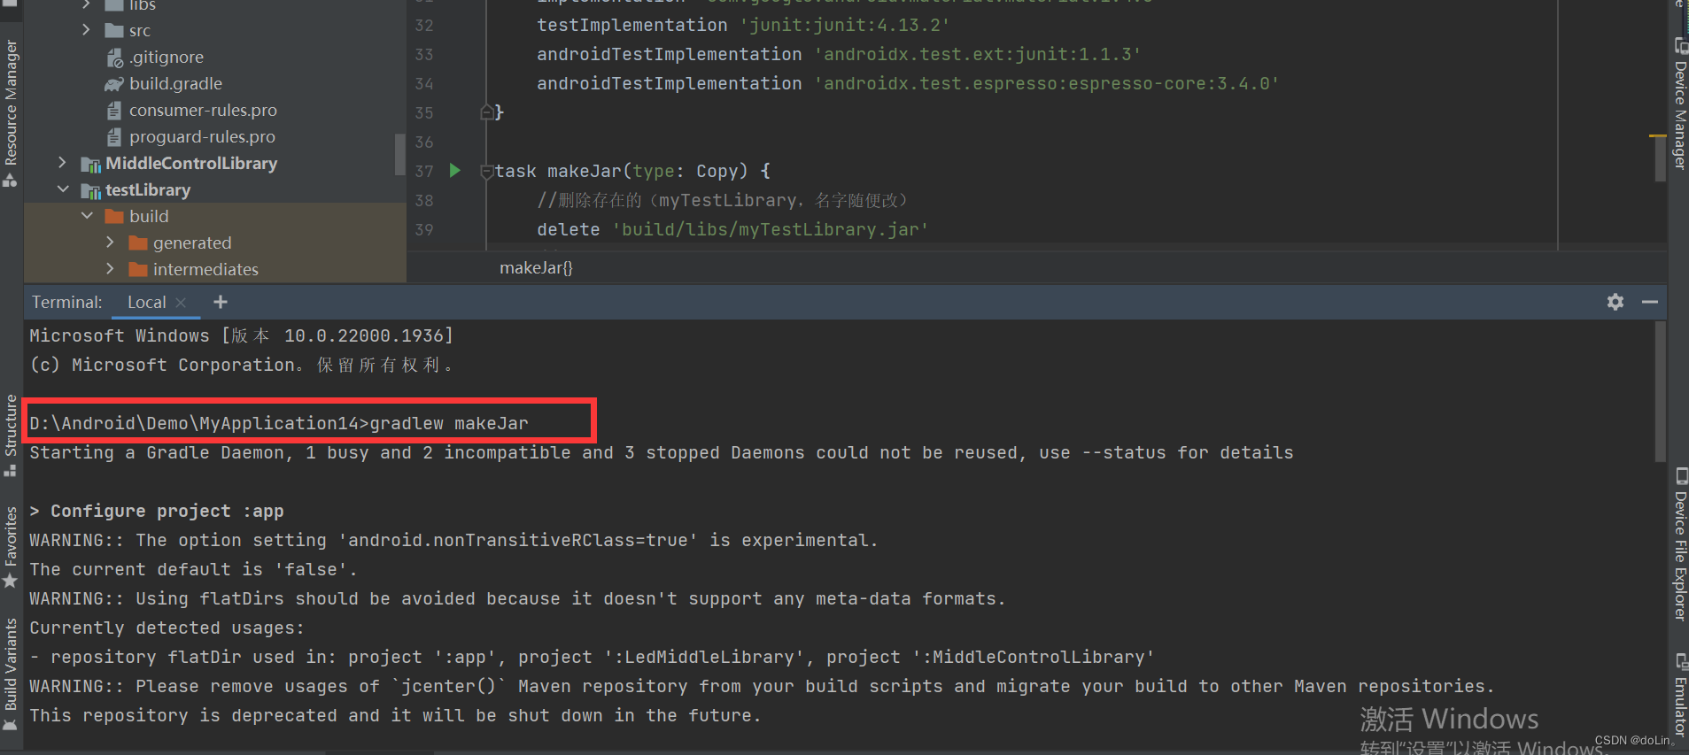Expand the src folder
This screenshot has width=1689, height=755.
[86, 30]
